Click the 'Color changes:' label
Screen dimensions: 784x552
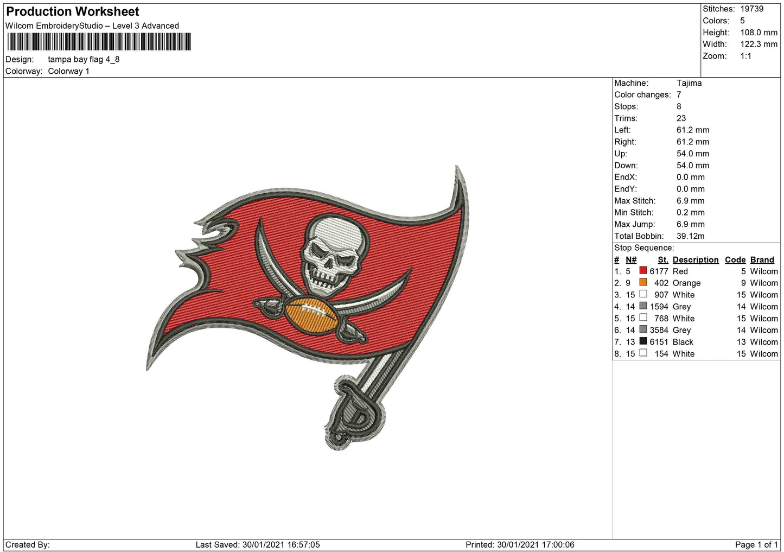(642, 94)
